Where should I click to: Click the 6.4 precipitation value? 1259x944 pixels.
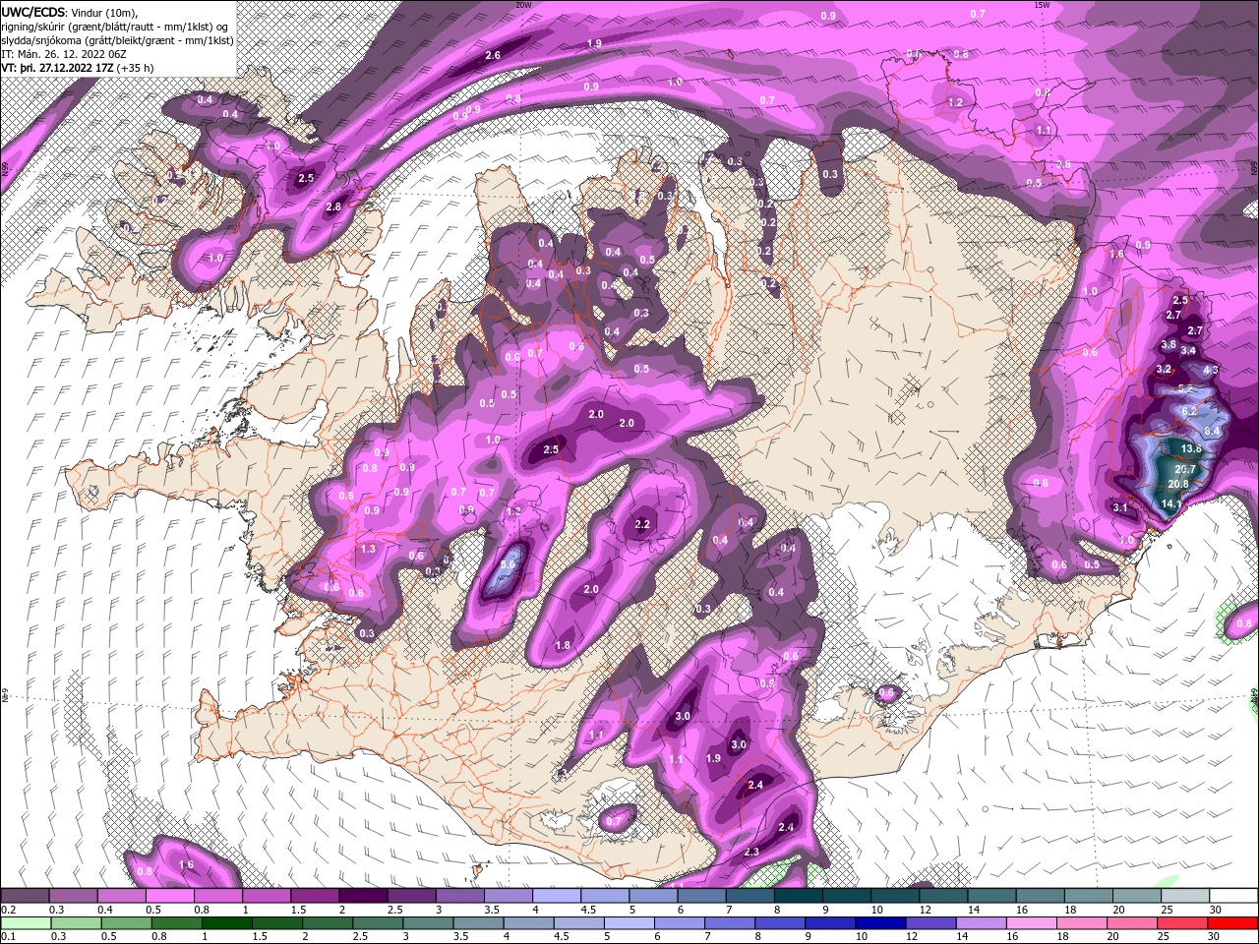click(1212, 431)
